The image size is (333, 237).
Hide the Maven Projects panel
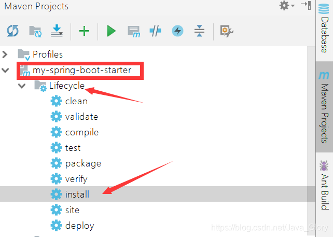(306, 5)
